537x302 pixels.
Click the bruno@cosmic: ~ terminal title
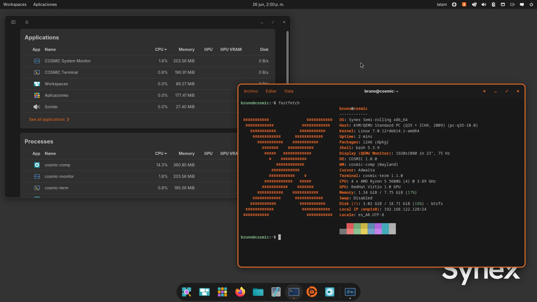381,91
